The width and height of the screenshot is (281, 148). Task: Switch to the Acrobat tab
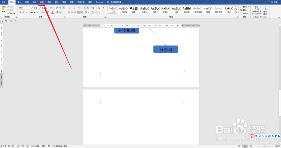99,2
